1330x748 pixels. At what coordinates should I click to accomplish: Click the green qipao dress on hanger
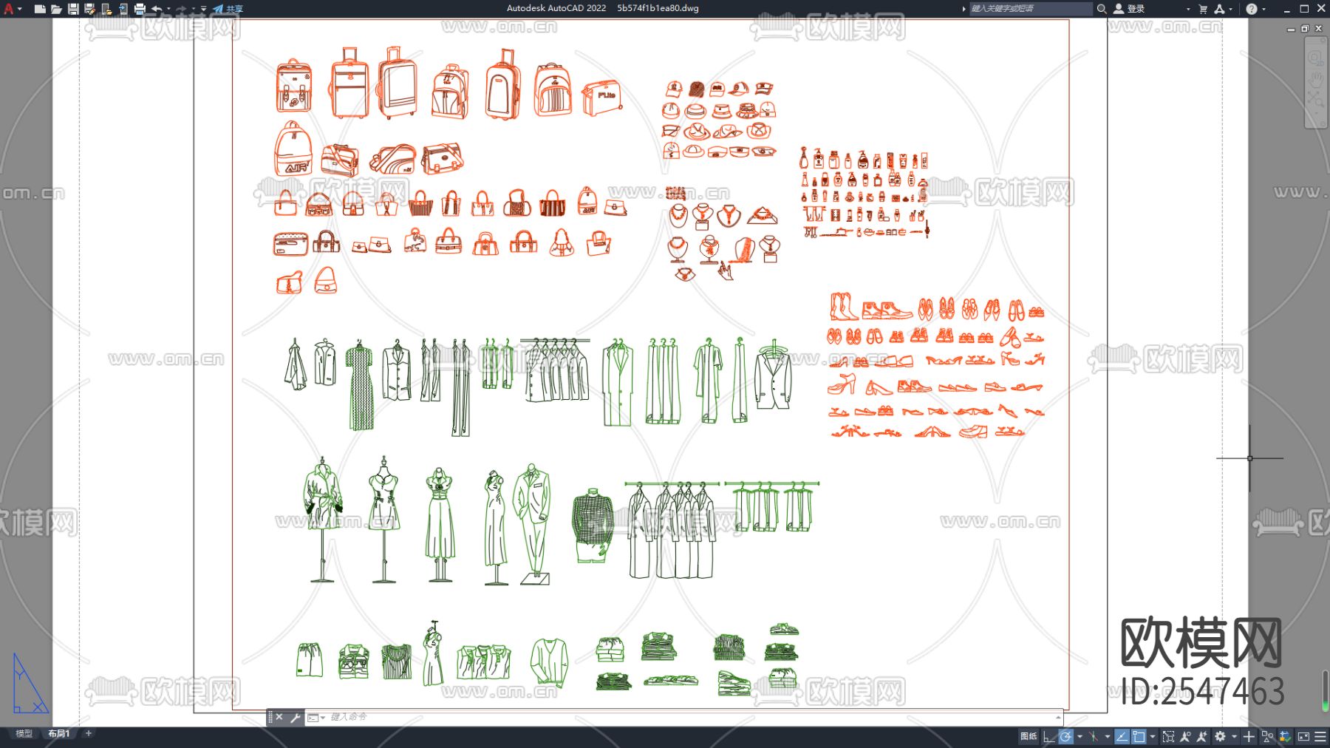(360, 385)
